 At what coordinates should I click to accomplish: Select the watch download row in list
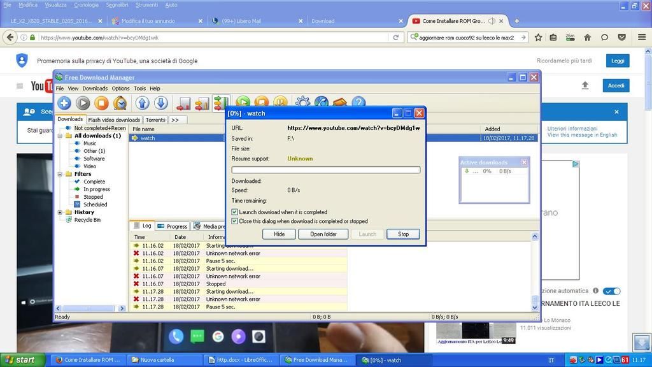(x=334, y=138)
